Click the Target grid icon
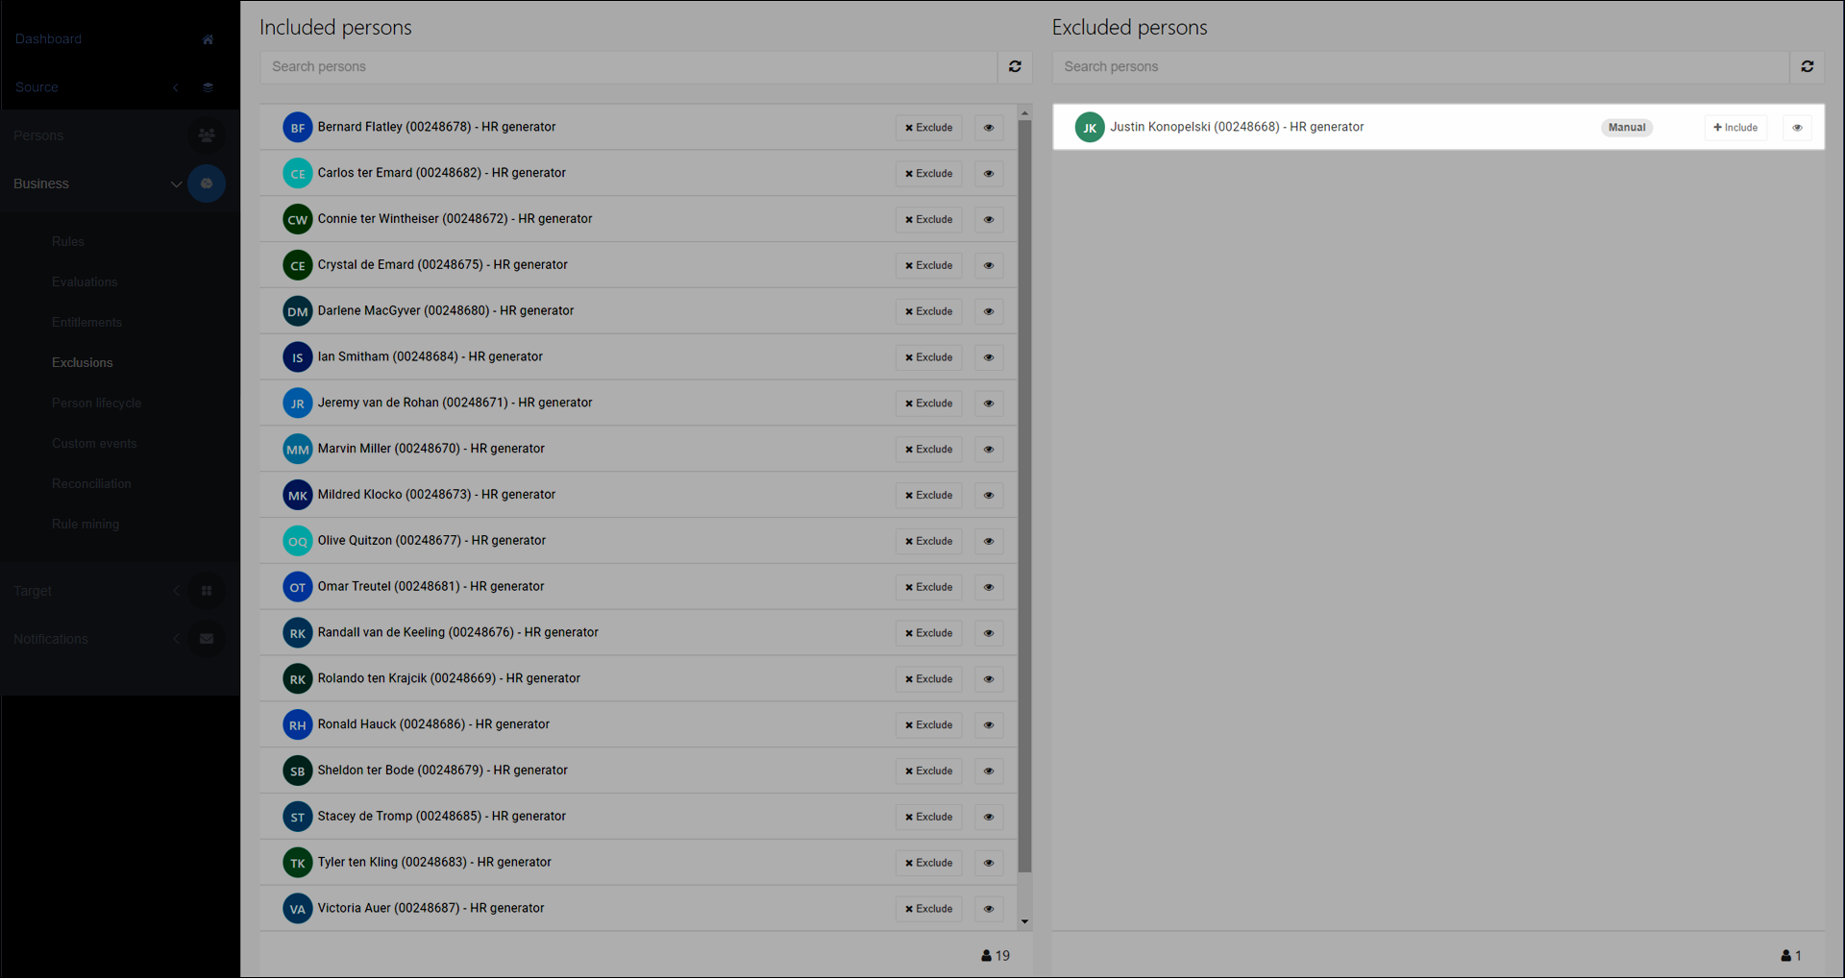Image resolution: width=1845 pixels, height=979 pixels. coord(207,591)
